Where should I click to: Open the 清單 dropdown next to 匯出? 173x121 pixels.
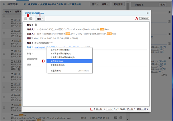click(x=105, y=4)
